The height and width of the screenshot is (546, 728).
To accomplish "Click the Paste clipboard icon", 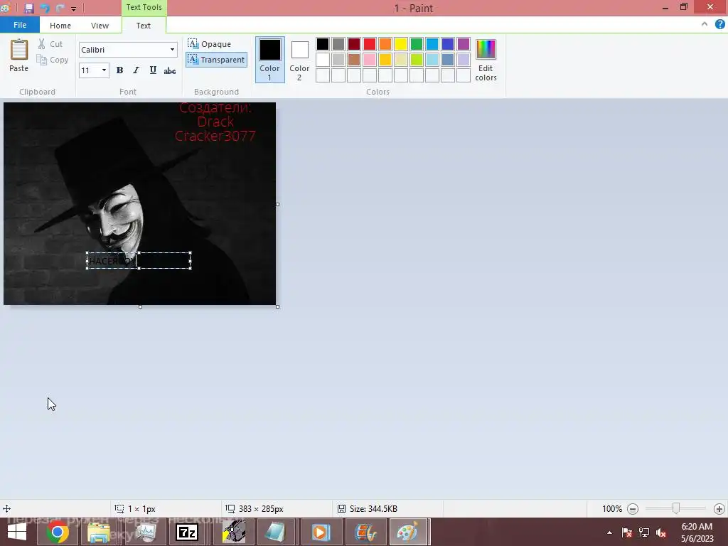I will [19, 50].
